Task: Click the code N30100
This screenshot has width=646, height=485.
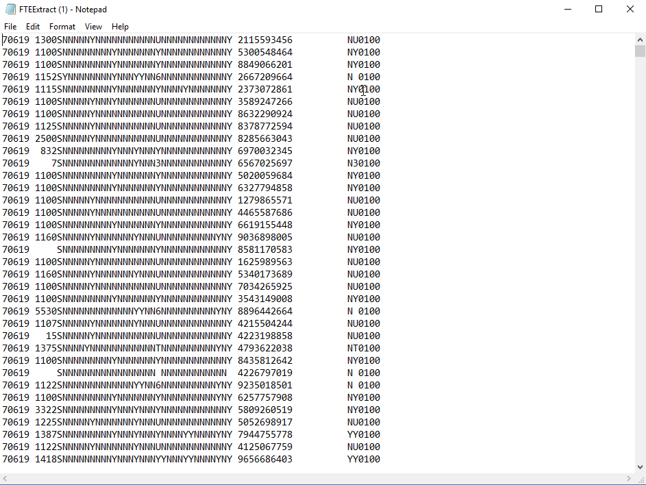Action: (363, 163)
